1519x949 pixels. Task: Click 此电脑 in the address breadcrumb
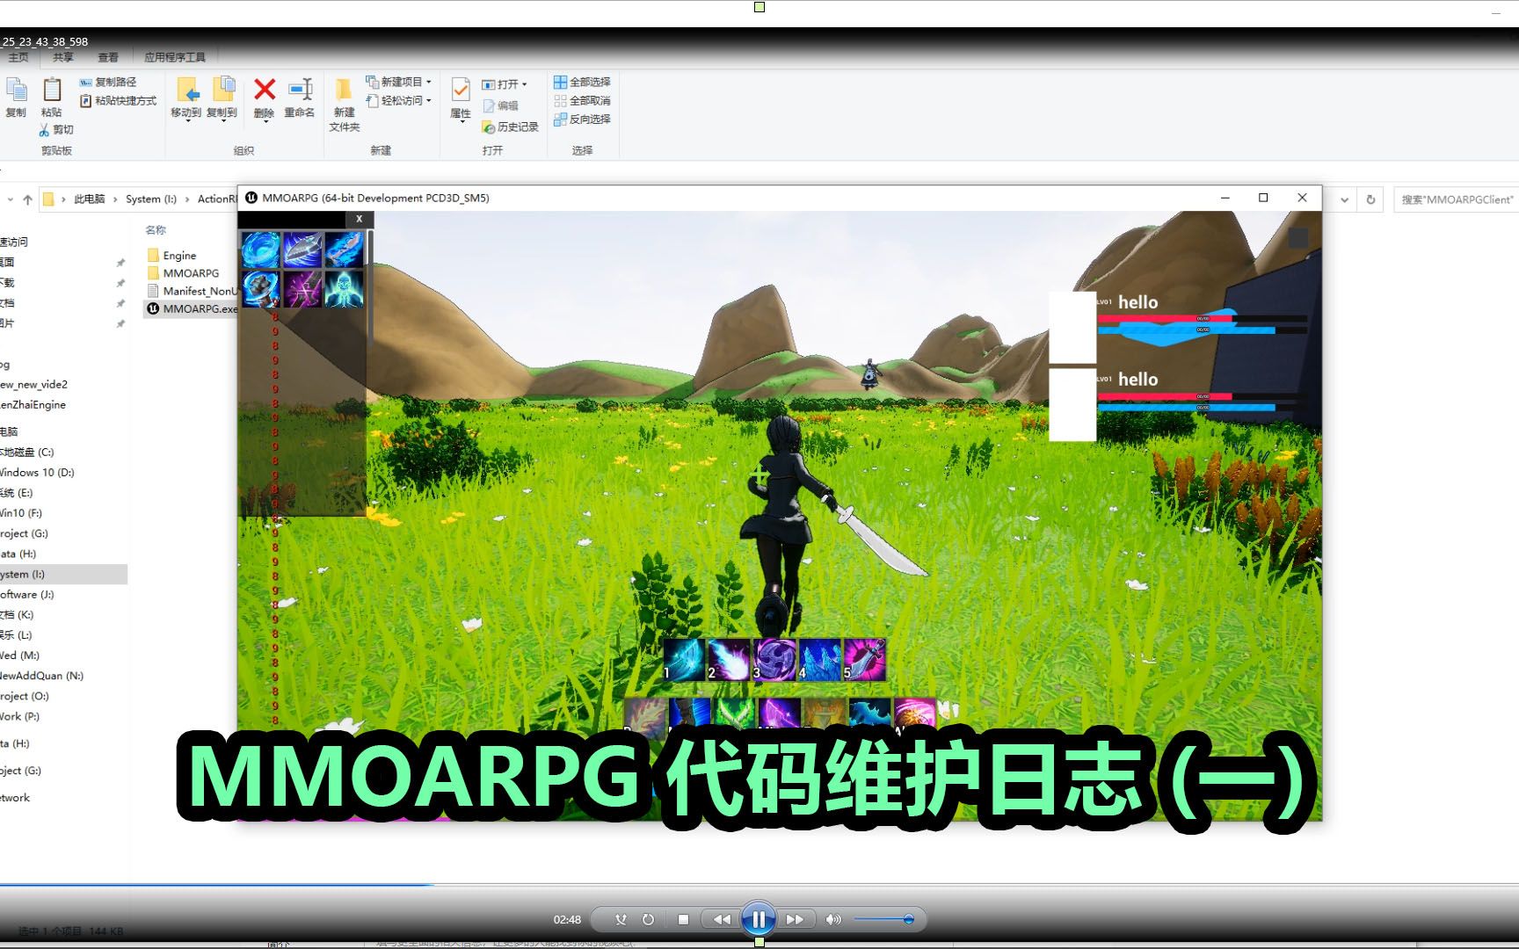coord(89,199)
